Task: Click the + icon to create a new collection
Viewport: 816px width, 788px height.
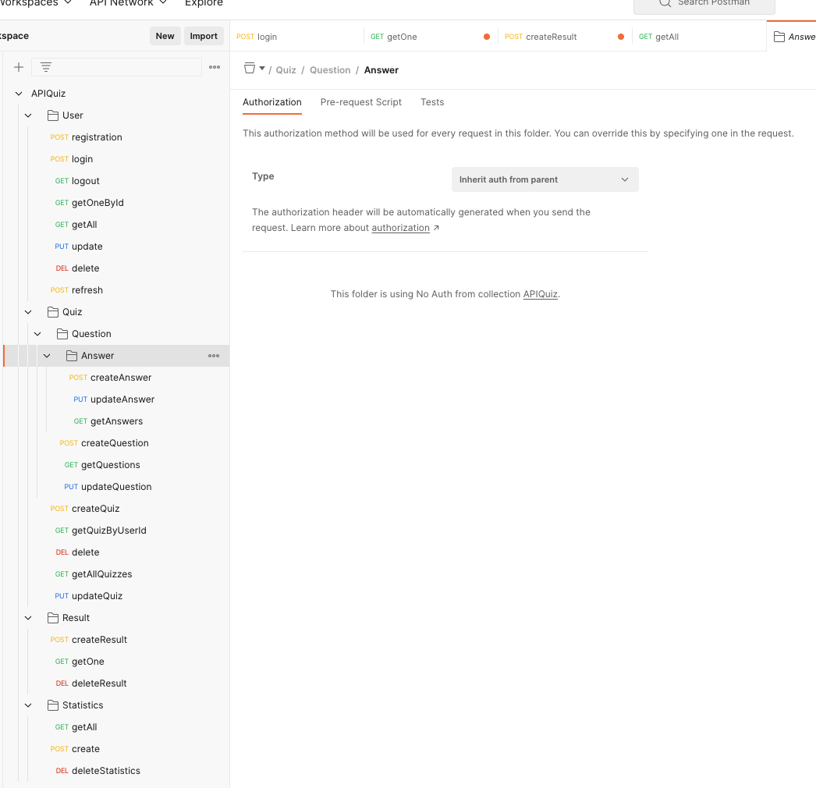Action: tap(19, 67)
